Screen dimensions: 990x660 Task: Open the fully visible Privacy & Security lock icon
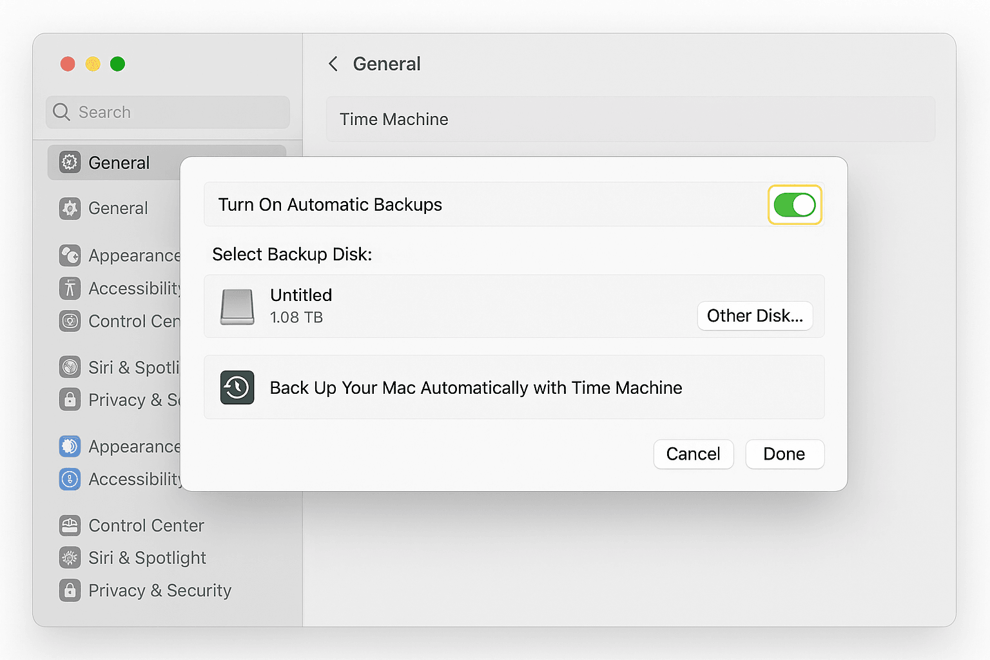(x=70, y=590)
